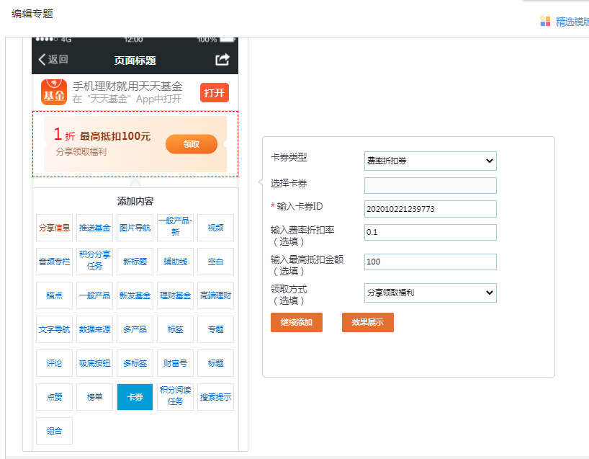The width and height of the screenshot is (589, 459).
Task: Add the 多产品 component
Action: point(135,329)
